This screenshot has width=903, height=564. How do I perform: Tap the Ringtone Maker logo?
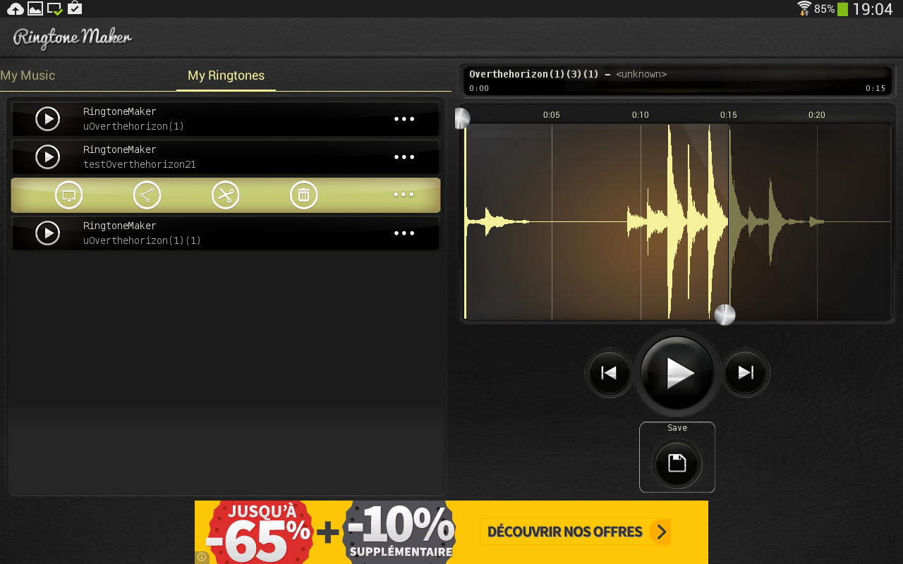[71, 38]
